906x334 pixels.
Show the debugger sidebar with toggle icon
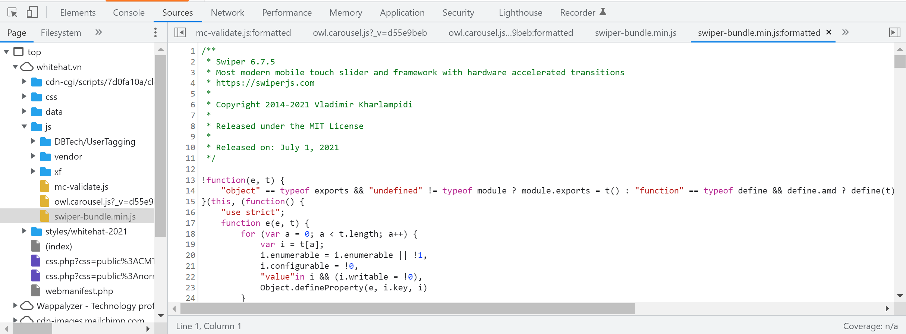[x=895, y=32]
